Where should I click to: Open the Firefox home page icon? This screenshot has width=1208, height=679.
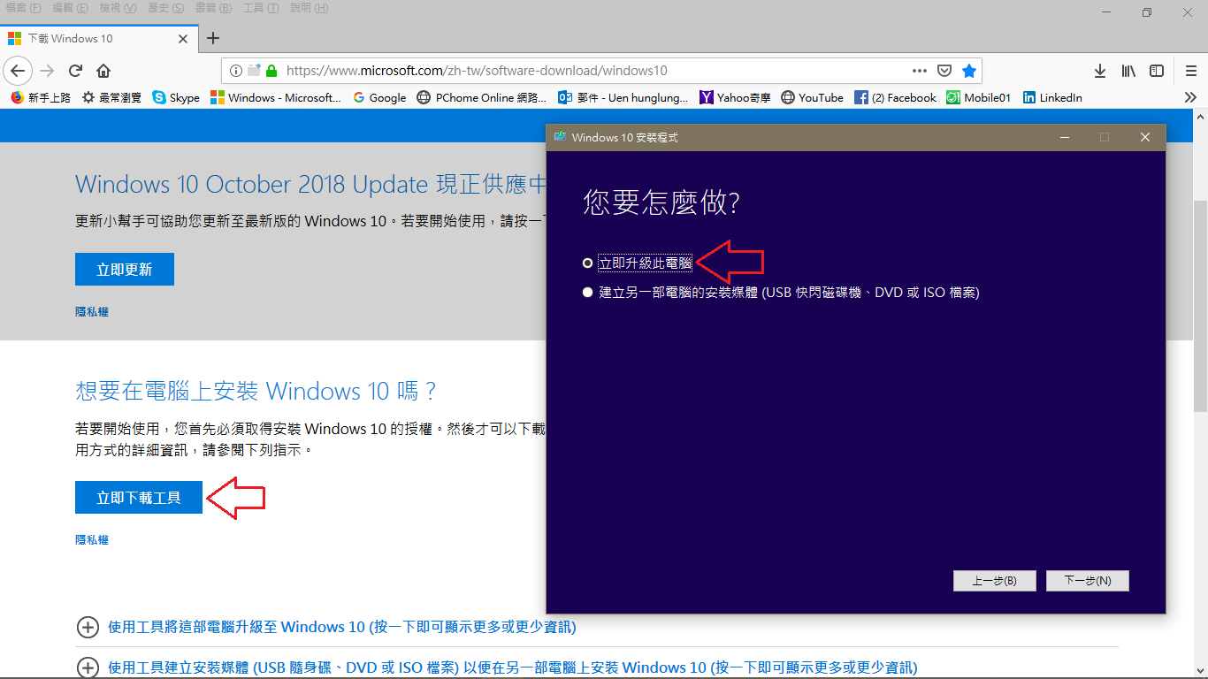[103, 71]
